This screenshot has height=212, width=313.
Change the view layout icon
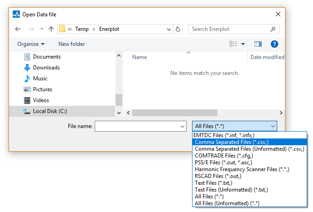233,44
